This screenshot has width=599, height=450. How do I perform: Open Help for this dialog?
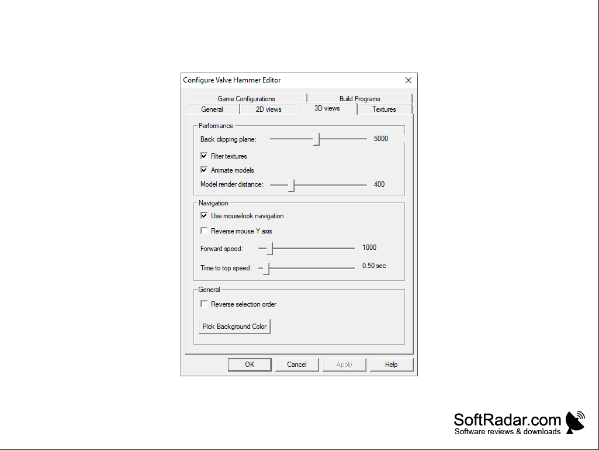391,365
